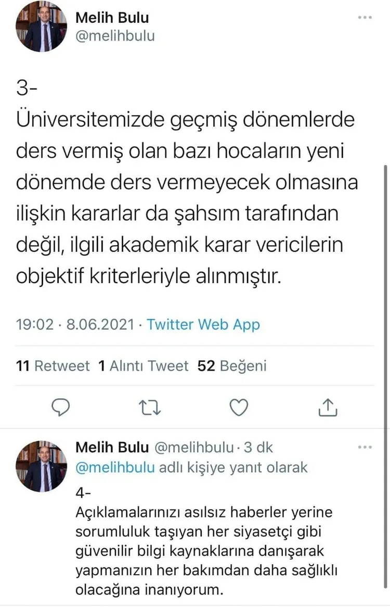The height and width of the screenshot is (607, 390).
Task: Toggle a retweet via the retweet arrows
Action: pos(150,408)
